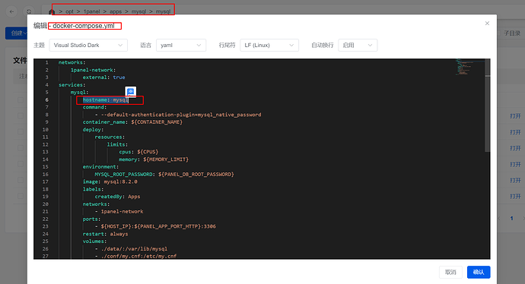
Task: Click the back arrow navigation icon
Action: 11,11
